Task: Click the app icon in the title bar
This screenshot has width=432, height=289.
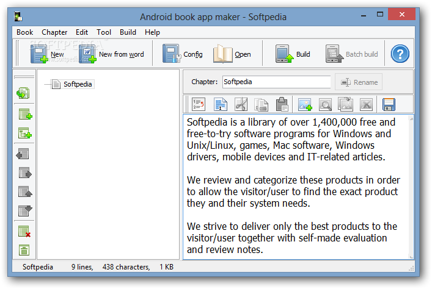Action: (18, 16)
